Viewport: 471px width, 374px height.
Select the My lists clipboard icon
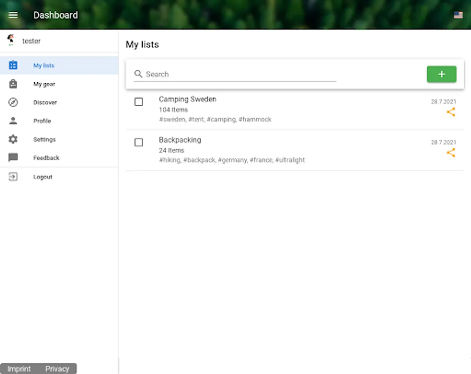(13, 65)
